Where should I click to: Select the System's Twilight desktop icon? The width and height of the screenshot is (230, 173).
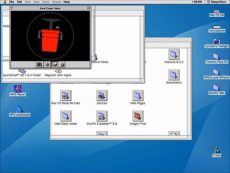pos(217,44)
